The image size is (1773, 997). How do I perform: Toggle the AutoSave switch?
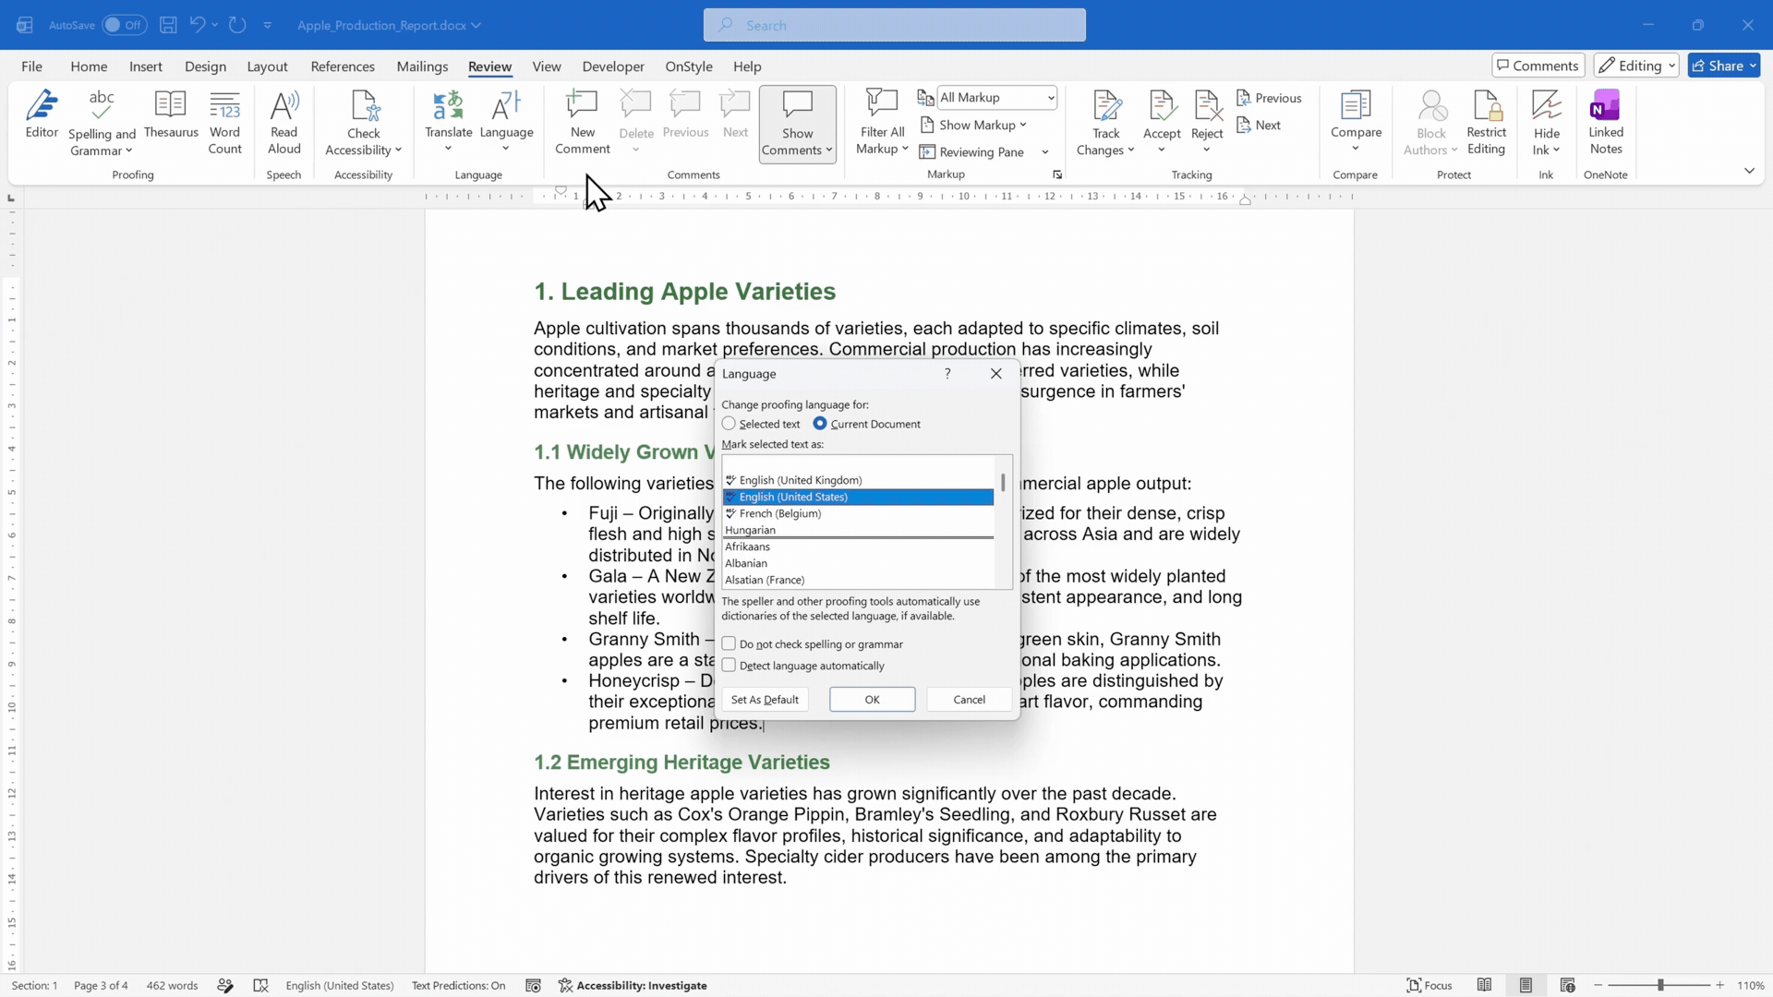(x=124, y=25)
